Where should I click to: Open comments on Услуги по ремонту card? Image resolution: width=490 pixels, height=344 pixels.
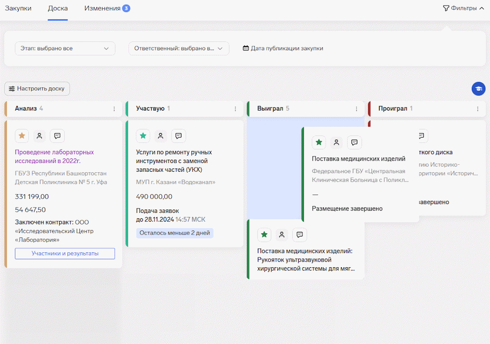coord(178,136)
